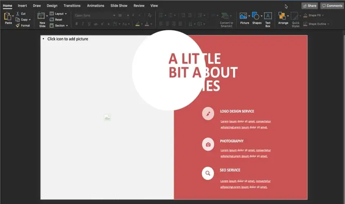Click the Arrange icon

(282, 16)
